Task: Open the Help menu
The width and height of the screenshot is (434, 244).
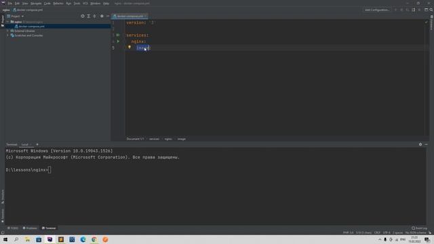Action: [x=106, y=3]
